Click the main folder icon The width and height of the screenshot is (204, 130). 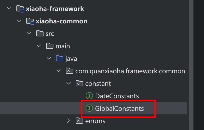(x=50, y=46)
